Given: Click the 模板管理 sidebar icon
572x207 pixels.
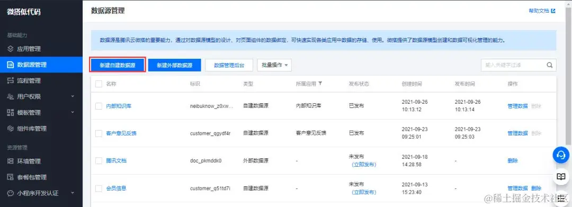Looking at the screenshot, I should coord(10,113).
